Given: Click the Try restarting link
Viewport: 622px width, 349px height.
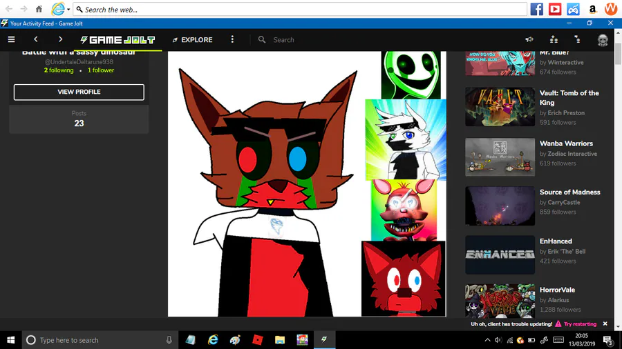Looking at the screenshot, I should (x=580, y=324).
